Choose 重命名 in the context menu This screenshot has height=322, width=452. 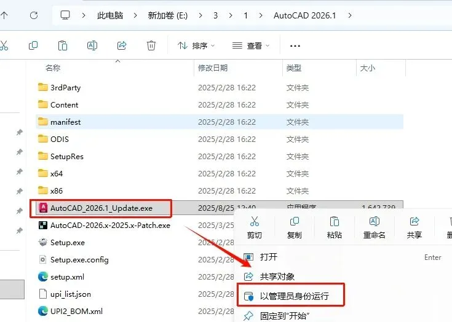point(374,227)
